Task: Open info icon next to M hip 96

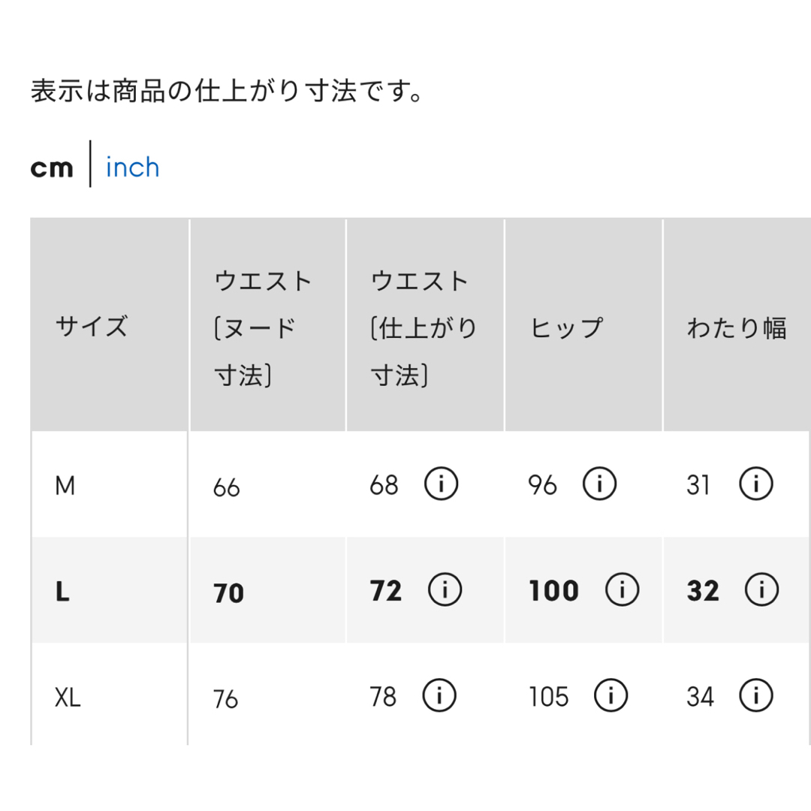Action: coord(599,484)
